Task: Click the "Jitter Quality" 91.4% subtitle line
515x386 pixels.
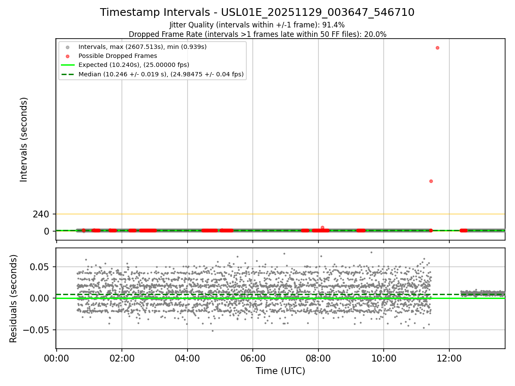Action: point(257,25)
